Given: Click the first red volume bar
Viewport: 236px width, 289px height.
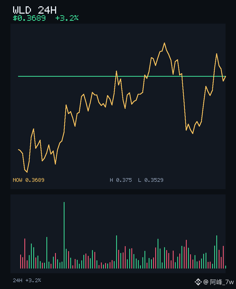Looking at the screenshot, I should 20,261.
